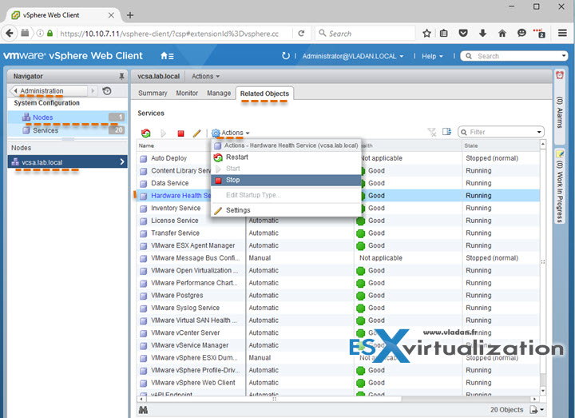Viewport: 575px width, 418px height.
Task: Expand the vcsa.lab.local node chevron
Action: click(x=122, y=161)
